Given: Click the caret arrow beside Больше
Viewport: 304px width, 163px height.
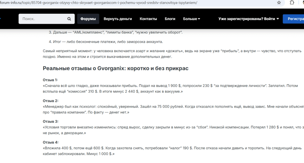Looking at the screenshot, I should click(x=199, y=19).
